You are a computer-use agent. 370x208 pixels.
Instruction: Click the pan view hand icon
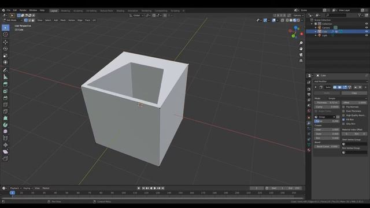tap(301, 49)
